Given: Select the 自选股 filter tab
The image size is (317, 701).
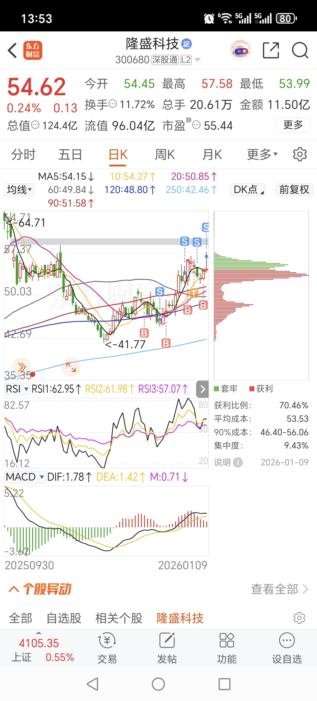Looking at the screenshot, I should (x=64, y=618).
